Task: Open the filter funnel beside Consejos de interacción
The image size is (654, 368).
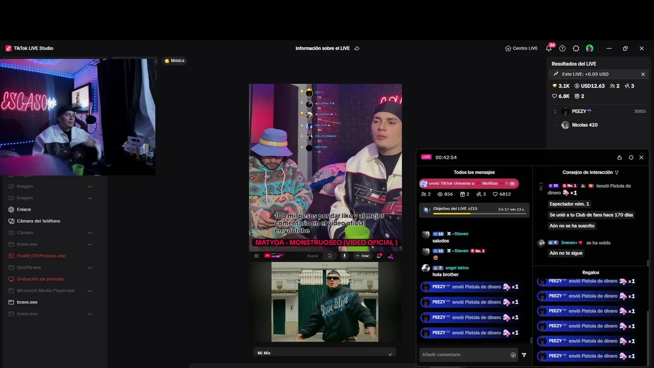Action: 617,173
